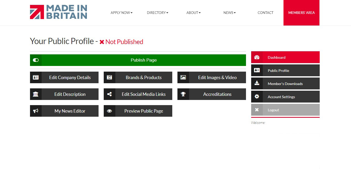
Task: Open Account Settings in the sidebar
Action: (x=285, y=97)
